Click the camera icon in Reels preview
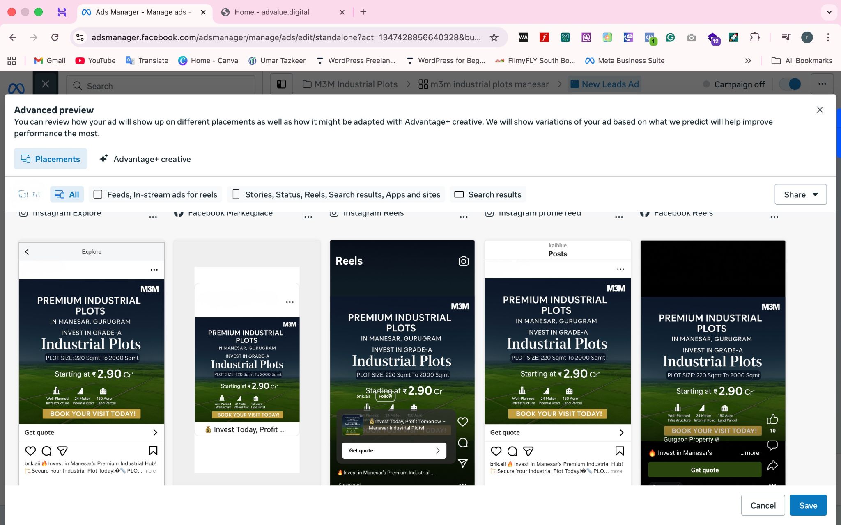The height and width of the screenshot is (525, 841). tap(463, 261)
